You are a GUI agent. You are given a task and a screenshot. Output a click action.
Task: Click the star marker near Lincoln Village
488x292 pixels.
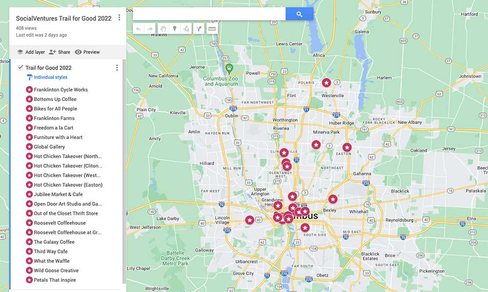(249, 220)
